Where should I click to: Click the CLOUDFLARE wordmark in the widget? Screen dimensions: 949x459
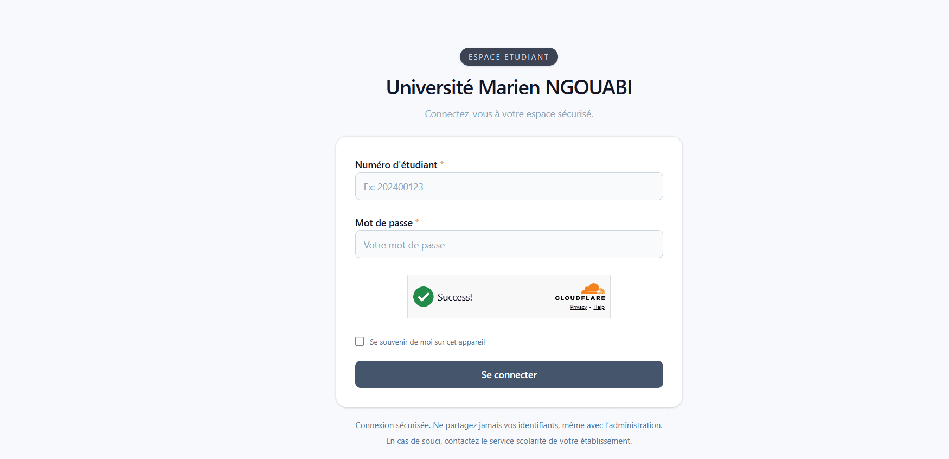[x=579, y=297]
